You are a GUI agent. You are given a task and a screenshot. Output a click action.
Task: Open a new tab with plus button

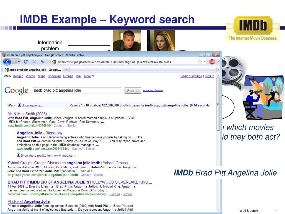tap(66, 70)
